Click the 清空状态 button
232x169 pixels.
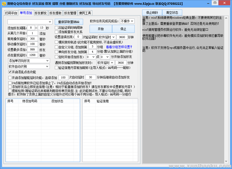point(172,13)
